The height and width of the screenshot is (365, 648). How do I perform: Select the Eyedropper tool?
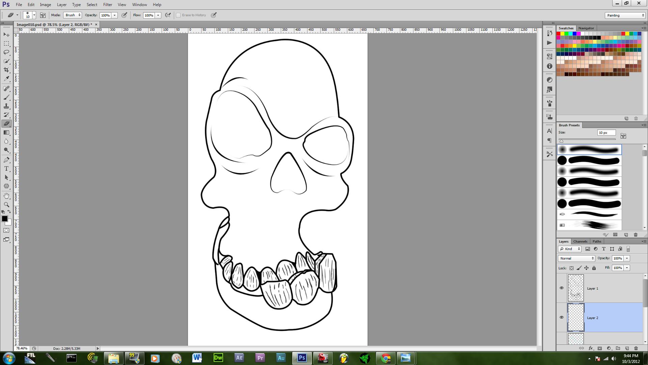coord(6,79)
